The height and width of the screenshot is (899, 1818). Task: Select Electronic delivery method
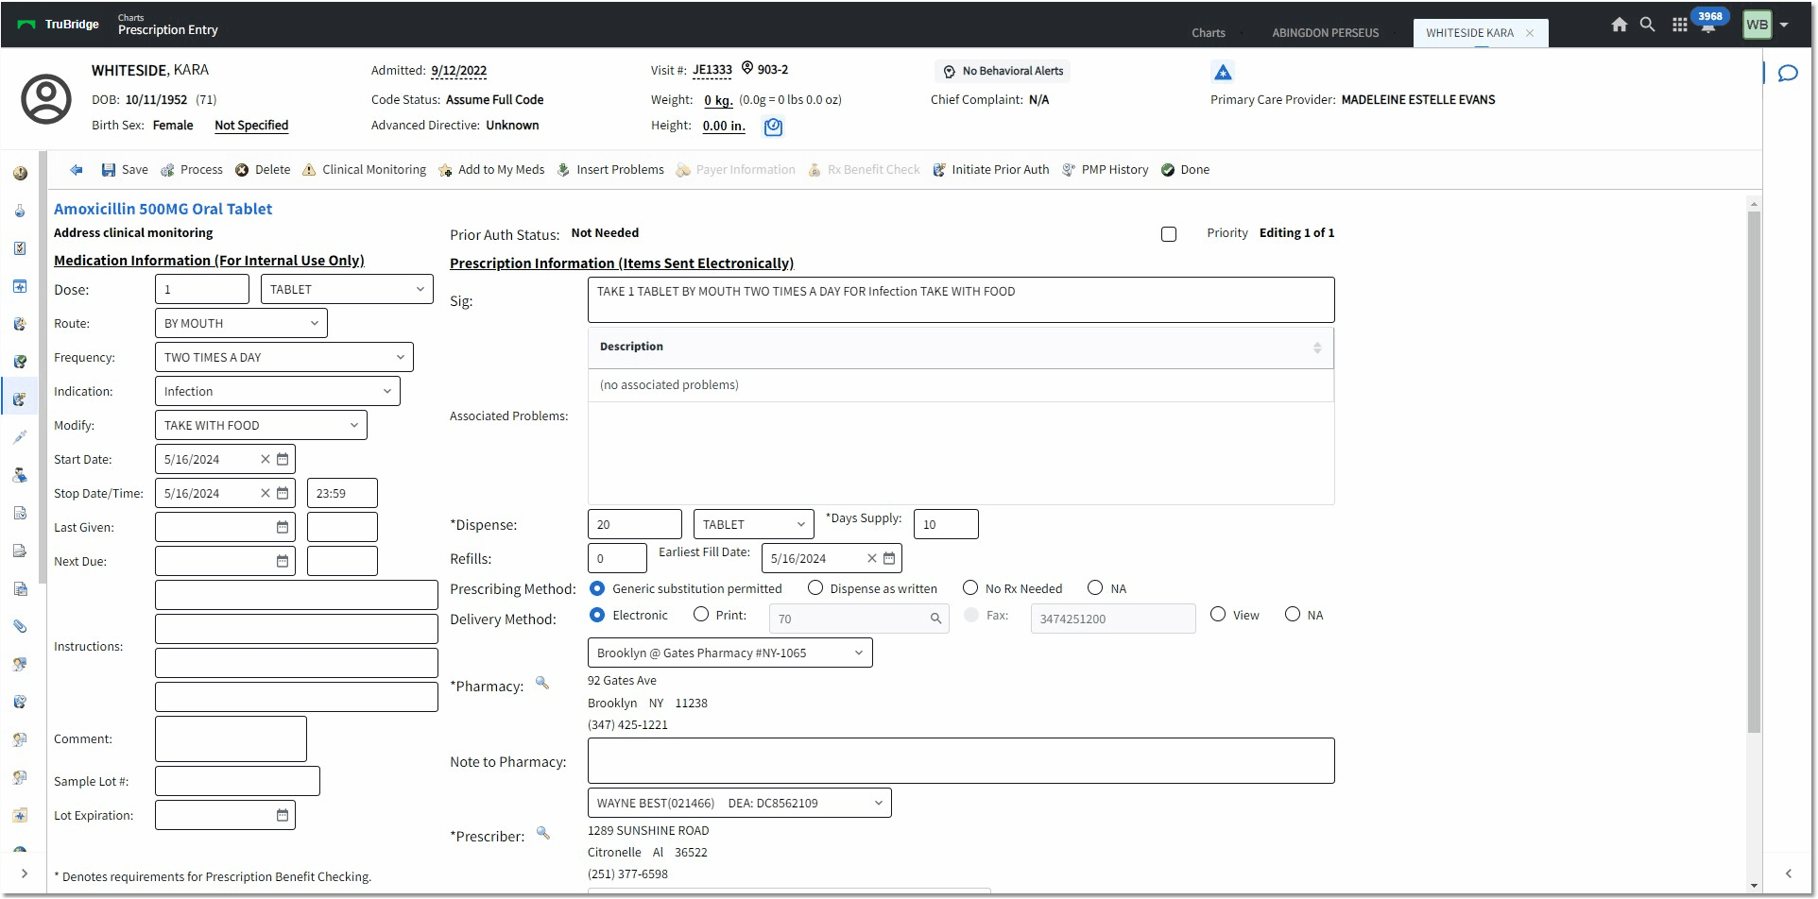[x=597, y=614]
